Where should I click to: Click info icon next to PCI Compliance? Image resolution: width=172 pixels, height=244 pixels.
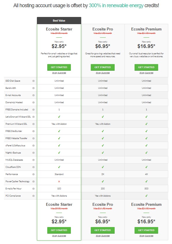(33, 196)
